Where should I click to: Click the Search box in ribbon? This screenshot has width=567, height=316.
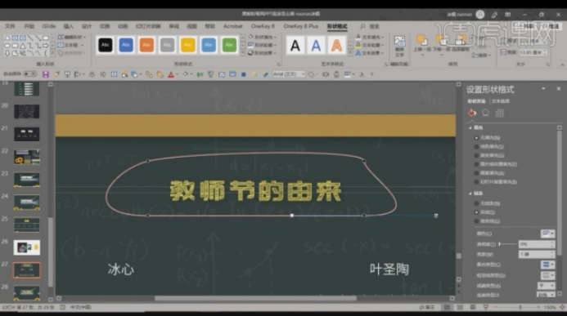(x=370, y=27)
